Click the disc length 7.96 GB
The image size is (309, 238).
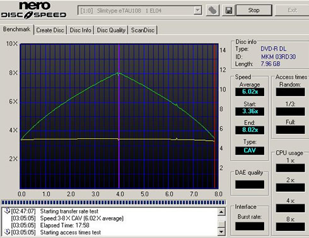coord(271,64)
